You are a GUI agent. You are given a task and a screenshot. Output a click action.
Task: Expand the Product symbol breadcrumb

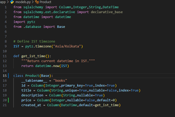click(45, 2)
